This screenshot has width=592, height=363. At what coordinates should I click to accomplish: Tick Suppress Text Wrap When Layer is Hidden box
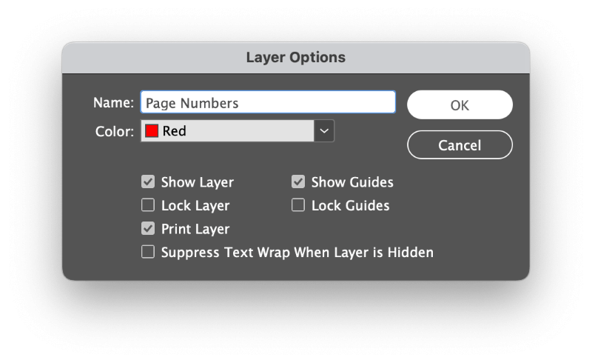pyautogui.click(x=148, y=252)
